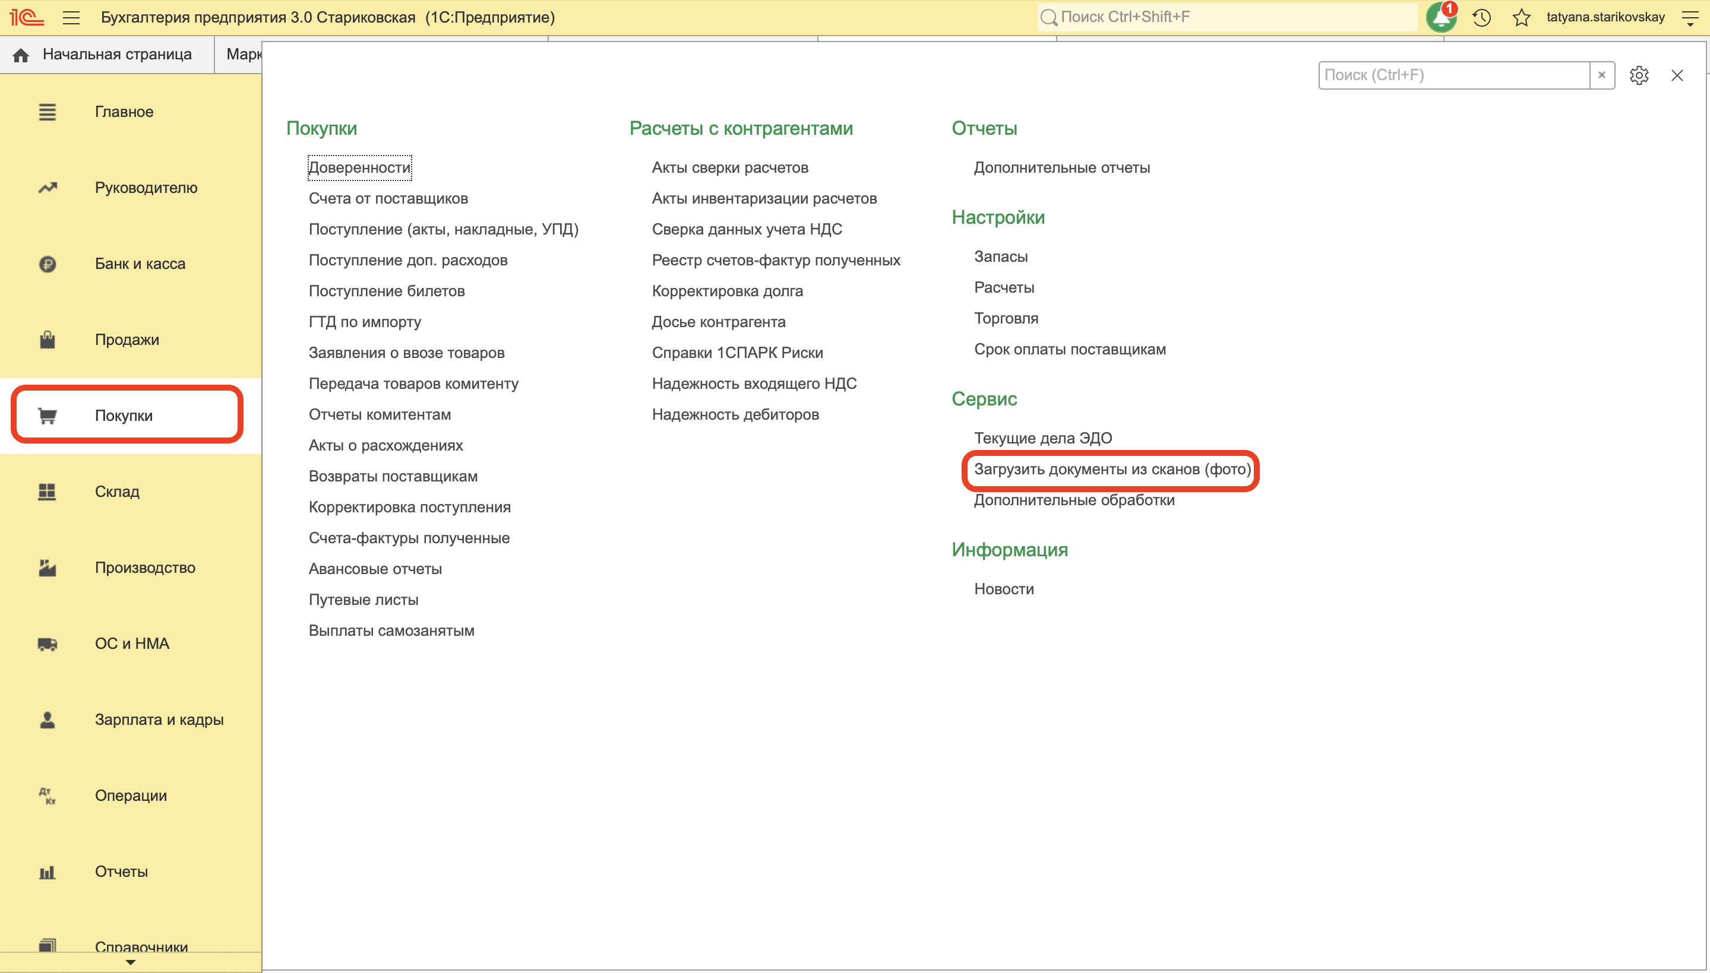Open Счета-фактуры полученные
This screenshot has width=1710, height=973.
pyautogui.click(x=409, y=538)
